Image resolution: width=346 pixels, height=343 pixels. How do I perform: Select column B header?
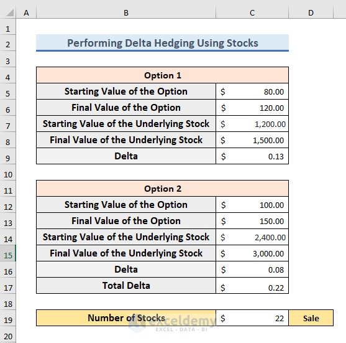126,13
